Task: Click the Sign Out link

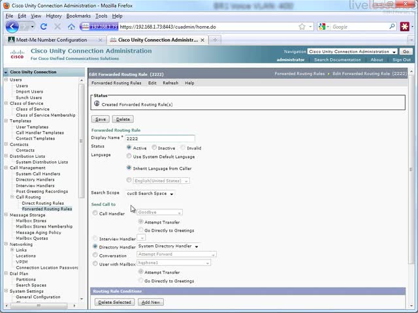Action: click(402, 59)
